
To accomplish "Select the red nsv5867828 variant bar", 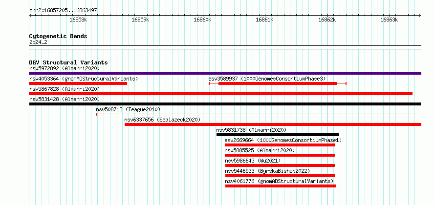I will pyautogui.click(x=220, y=94).
